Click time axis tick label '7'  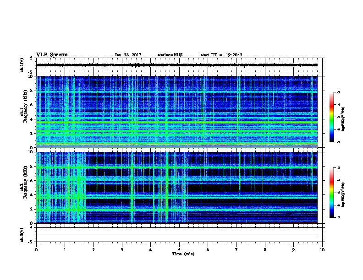236,250
